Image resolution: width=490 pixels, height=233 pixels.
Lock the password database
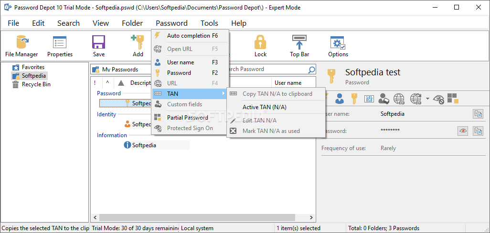(260, 46)
